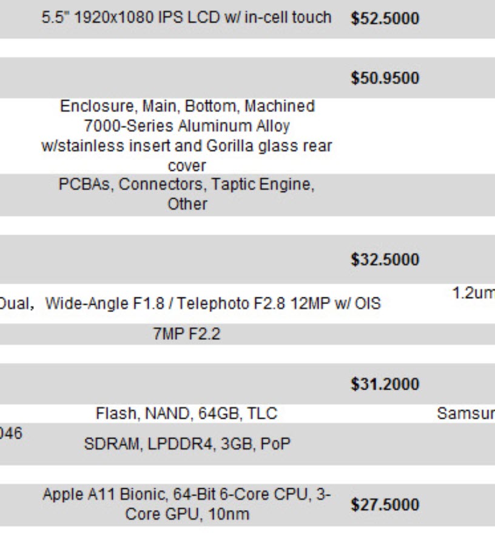This screenshot has height=544, width=495.
Task: Click the cell ending in 046
Action: point(11,434)
